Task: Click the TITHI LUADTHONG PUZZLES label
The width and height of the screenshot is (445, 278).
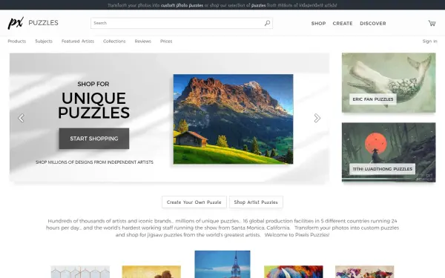Action: click(382, 169)
